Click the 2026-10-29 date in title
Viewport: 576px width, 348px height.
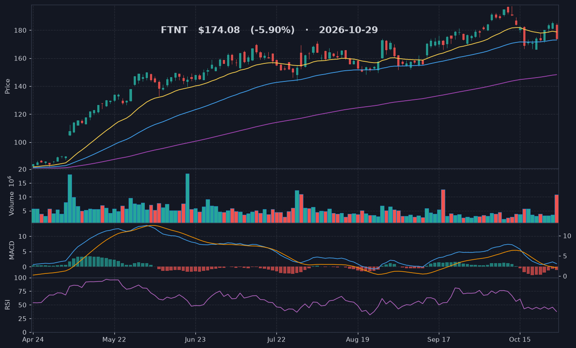click(348, 30)
